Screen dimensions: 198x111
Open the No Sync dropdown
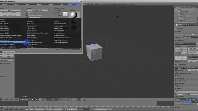pyautogui.click(x=84, y=109)
